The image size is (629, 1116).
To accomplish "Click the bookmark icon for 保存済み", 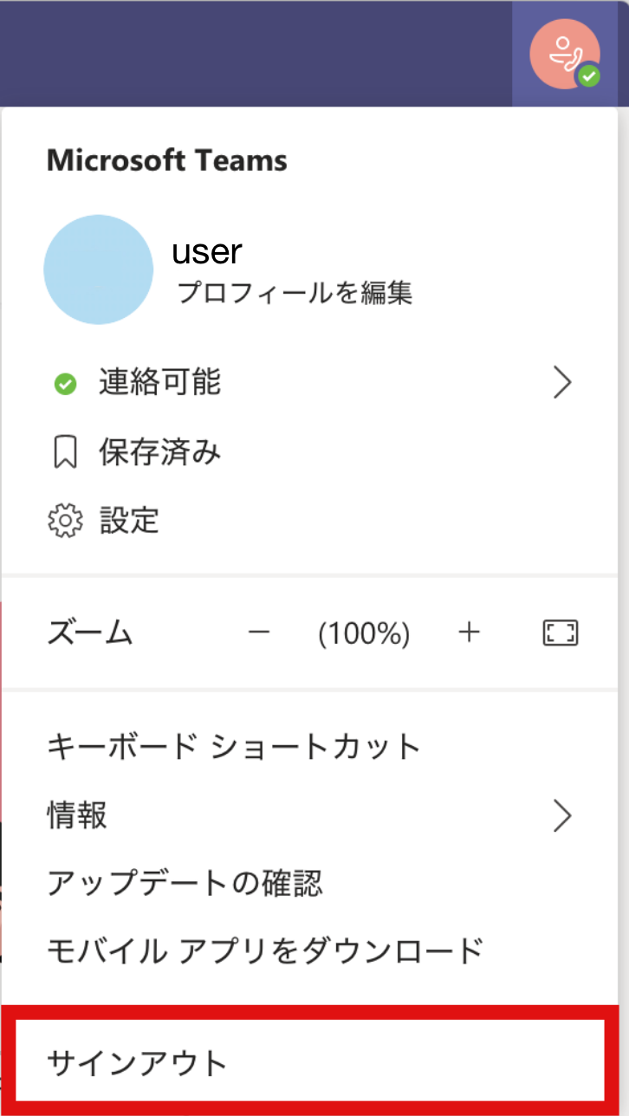I will (65, 452).
